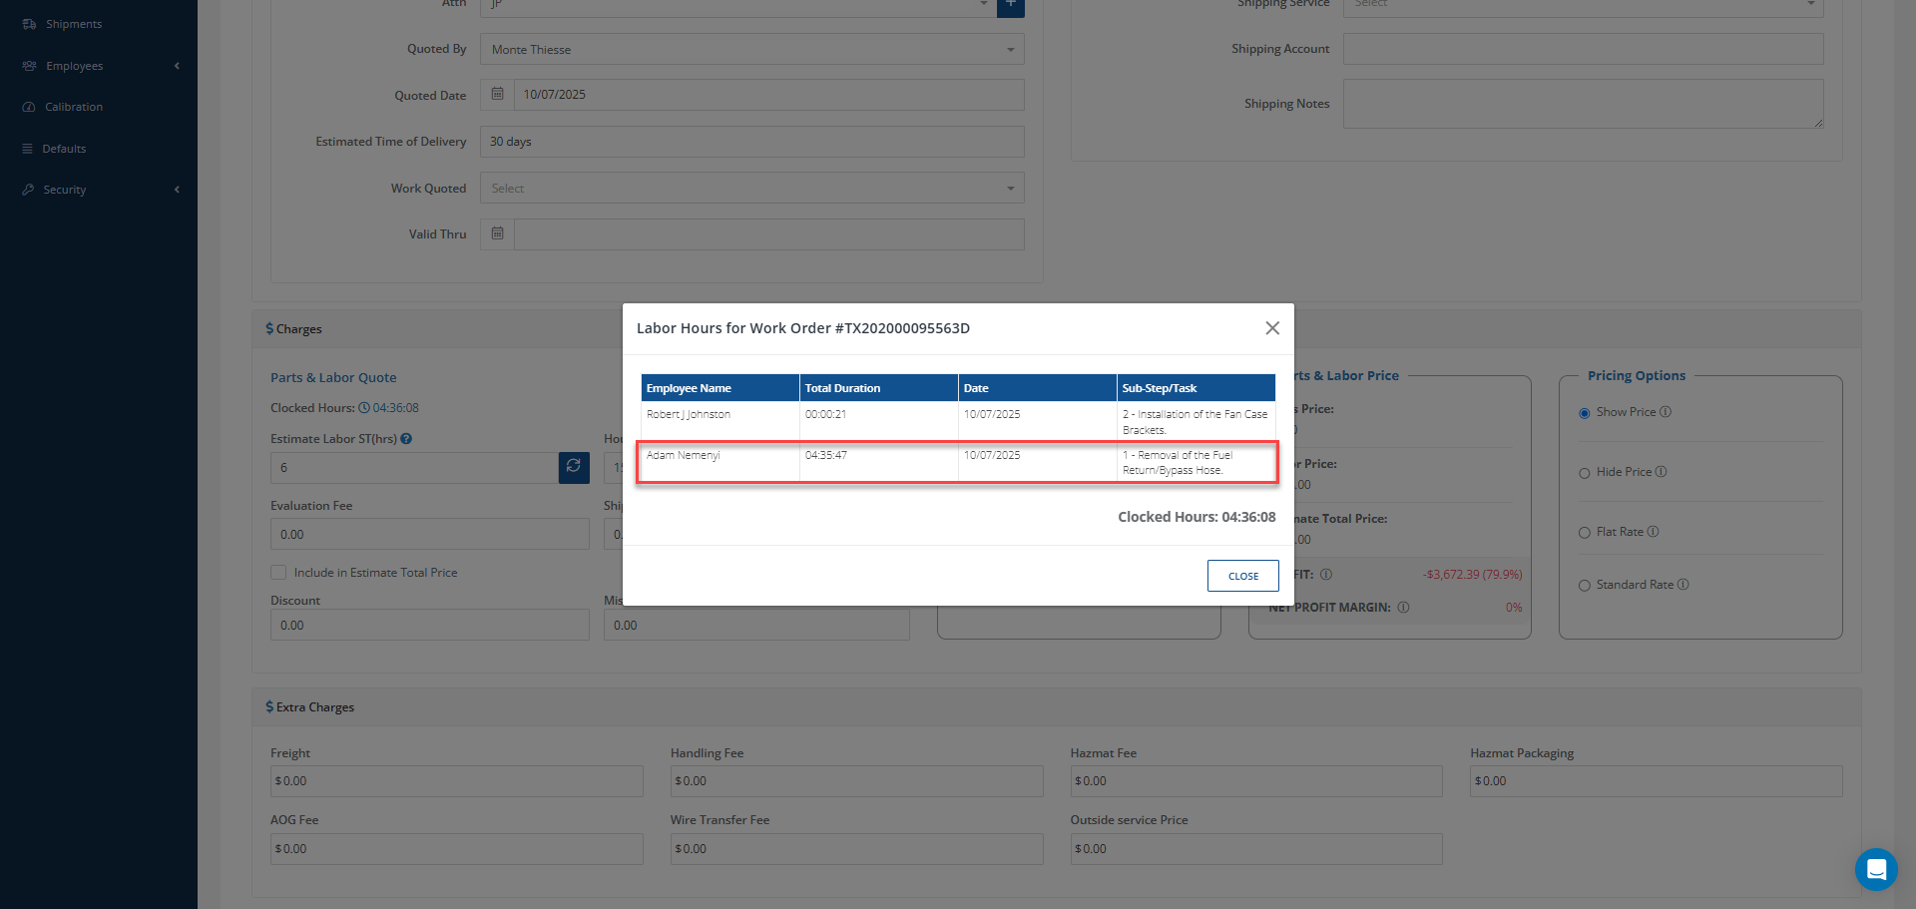
Task: Click the info icon beside Net Profit Margin
Action: tap(1403, 608)
